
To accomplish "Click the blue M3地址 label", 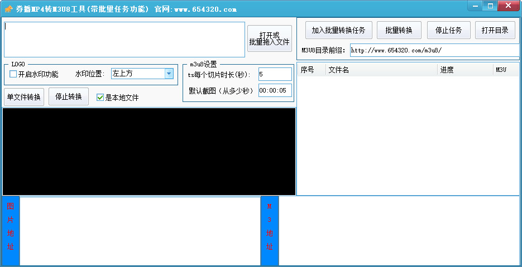I will click(270, 231).
